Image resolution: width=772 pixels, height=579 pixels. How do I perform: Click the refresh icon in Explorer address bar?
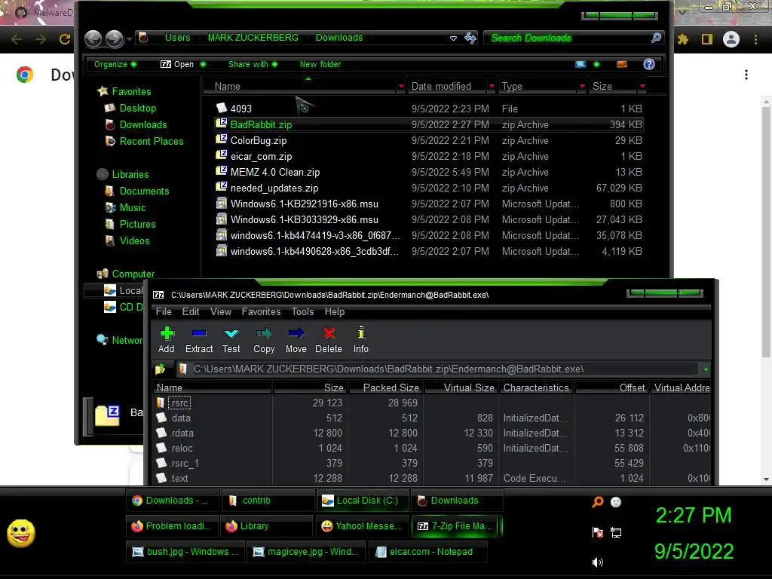point(470,38)
